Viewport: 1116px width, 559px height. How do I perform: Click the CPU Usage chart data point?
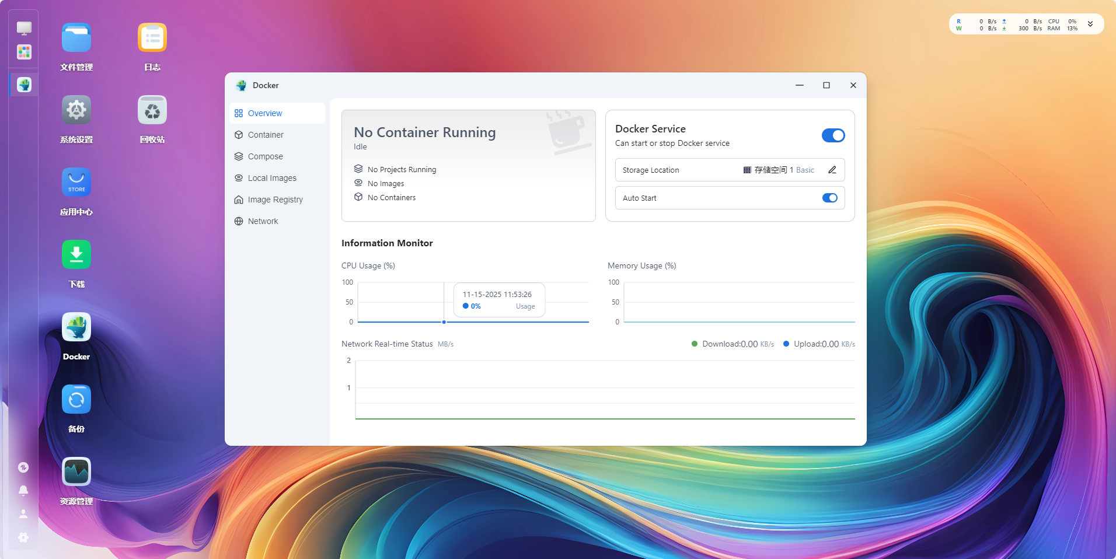point(444,322)
